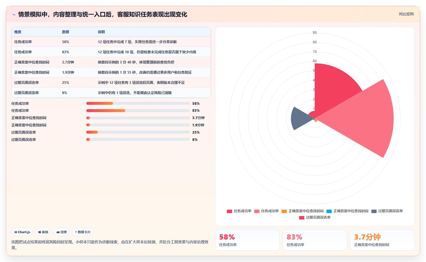The image size is (426, 262).
Task: Click the 正确答案中位查找时间 label beside the 1.9分钟 bar
Action: 29,125
